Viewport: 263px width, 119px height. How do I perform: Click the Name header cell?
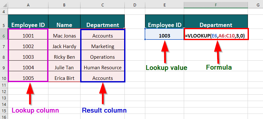coord(64,22)
